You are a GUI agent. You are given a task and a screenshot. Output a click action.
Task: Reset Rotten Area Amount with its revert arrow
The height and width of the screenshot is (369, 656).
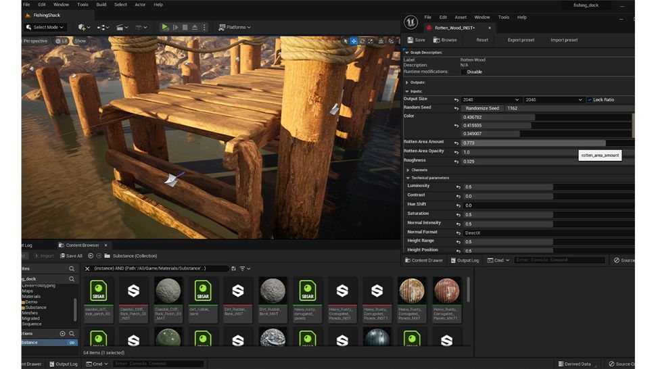pyautogui.click(x=456, y=143)
